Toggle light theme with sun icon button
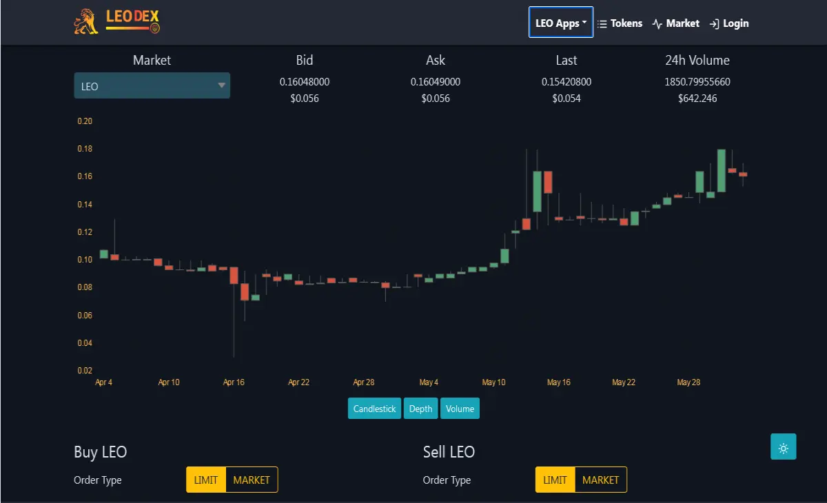The image size is (827, 503). point(783,446)
